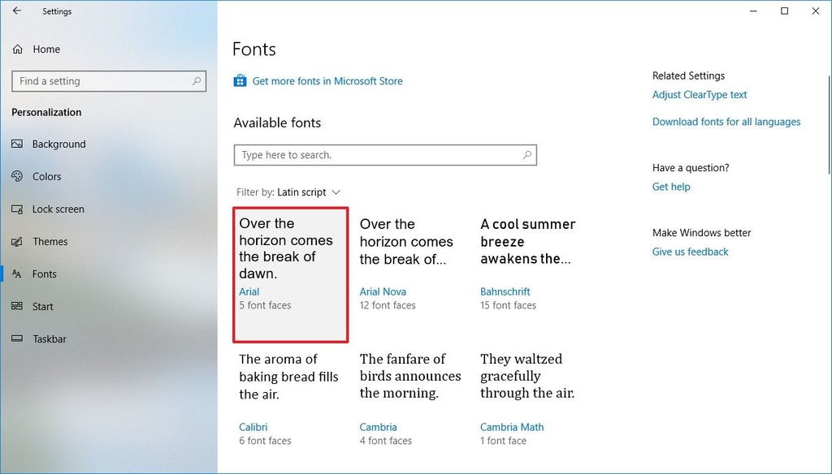Click the Find a setting search box
The height and width of the screenshot is (474, 832).
(x=108, y=81)
